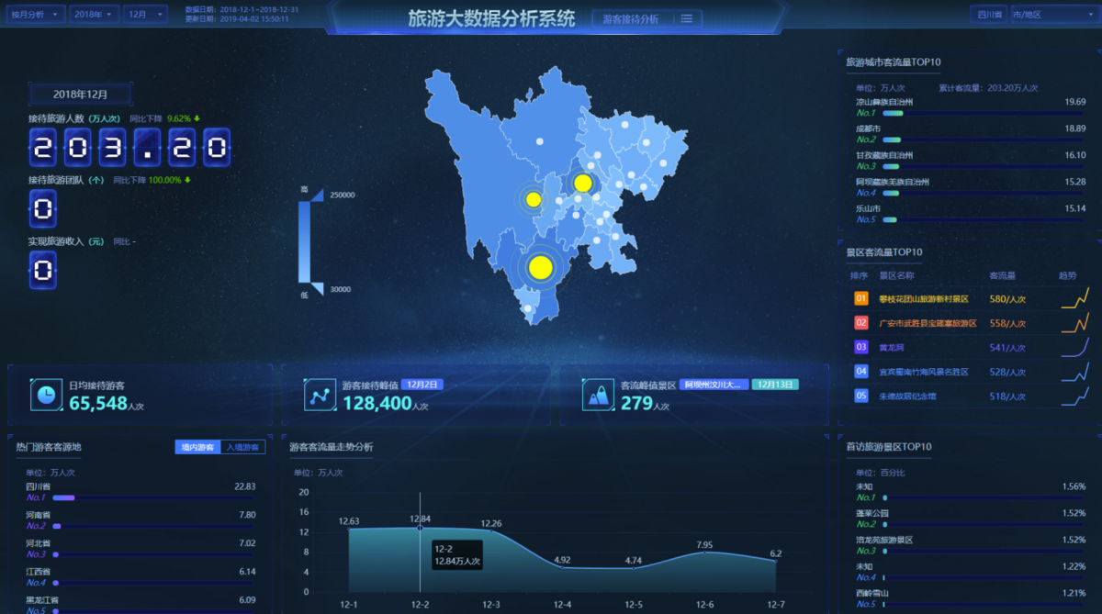Open scenic spot 攀枝花团山旅游新村景区
The image size is (1102, 614).
click(923, 299)
